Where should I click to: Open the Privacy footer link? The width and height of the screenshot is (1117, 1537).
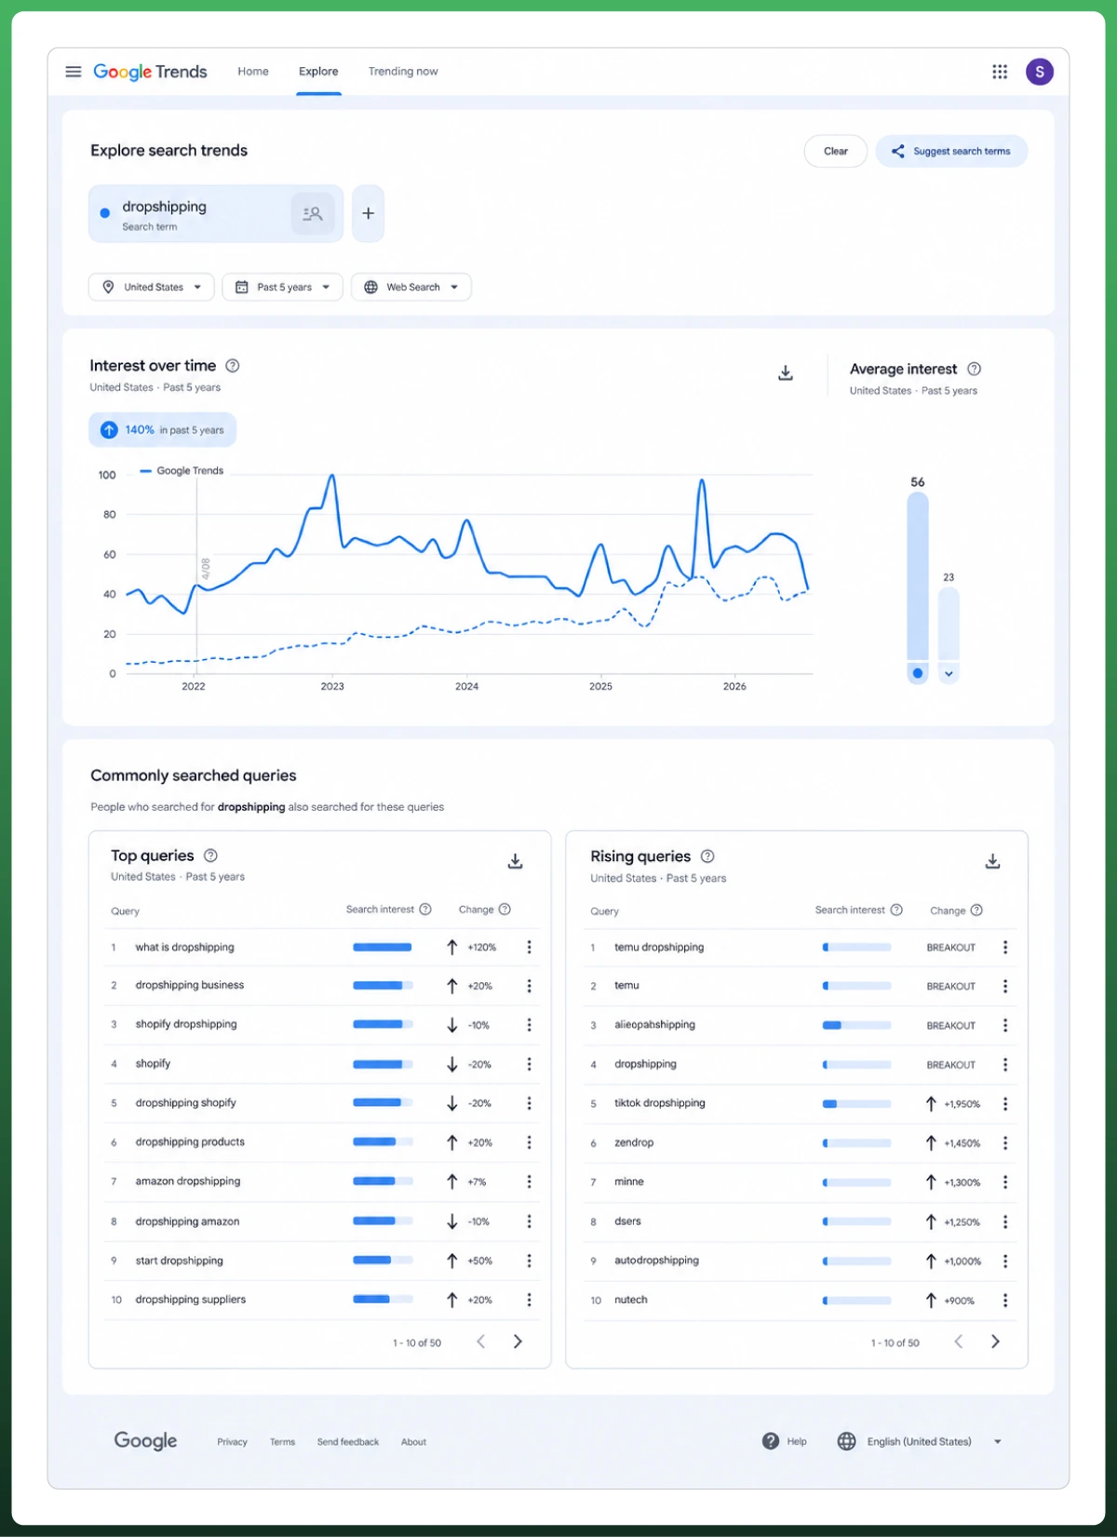233,1442
